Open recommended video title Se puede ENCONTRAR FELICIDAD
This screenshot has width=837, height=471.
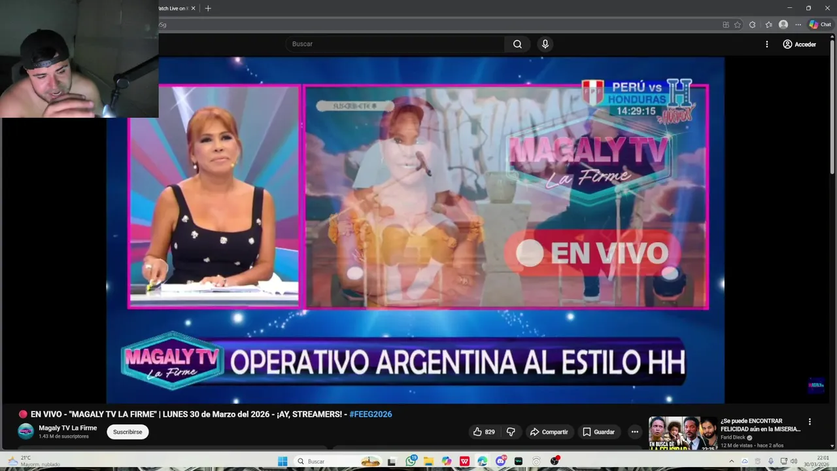(760, 425)
